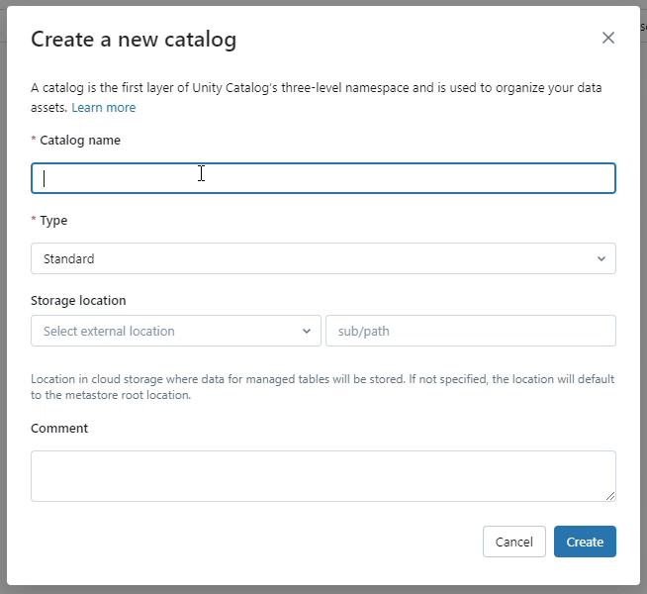Open the Type dropdown showing Standard
647x594 pixels.
coord(323,258)
